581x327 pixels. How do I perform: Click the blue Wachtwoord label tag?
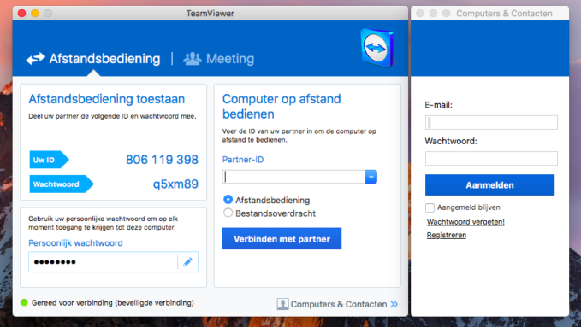(61, 184)
